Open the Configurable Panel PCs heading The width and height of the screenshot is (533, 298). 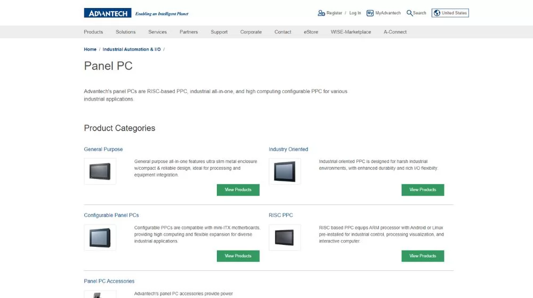(x=111, y=215)
